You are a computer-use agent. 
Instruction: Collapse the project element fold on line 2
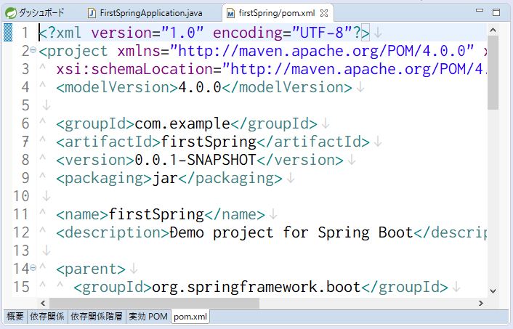click(x=33, y=49)
